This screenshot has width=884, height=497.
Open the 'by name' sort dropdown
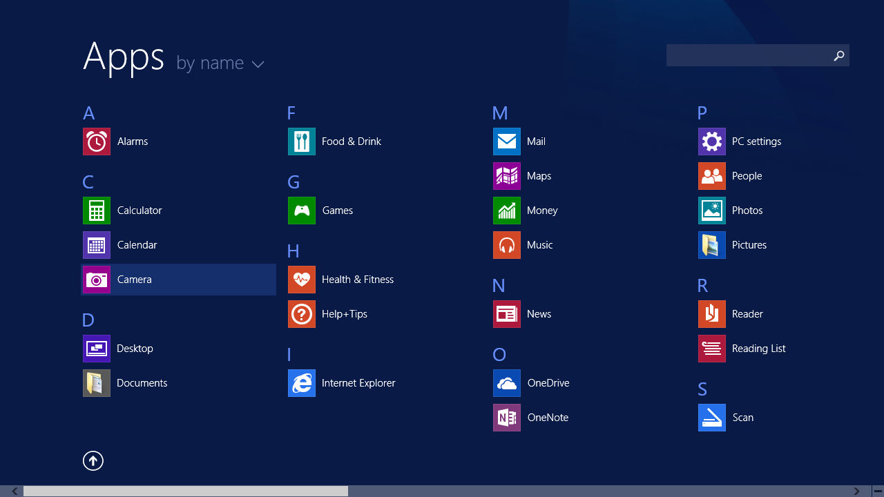pyautogui.click(x=220, y=63)
